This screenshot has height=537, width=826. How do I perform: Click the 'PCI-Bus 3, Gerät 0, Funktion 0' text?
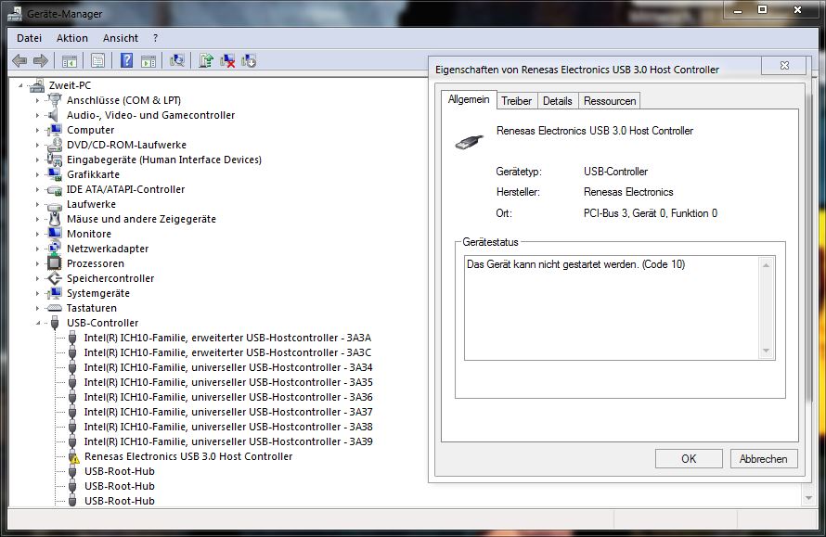[x=650, y=213]
